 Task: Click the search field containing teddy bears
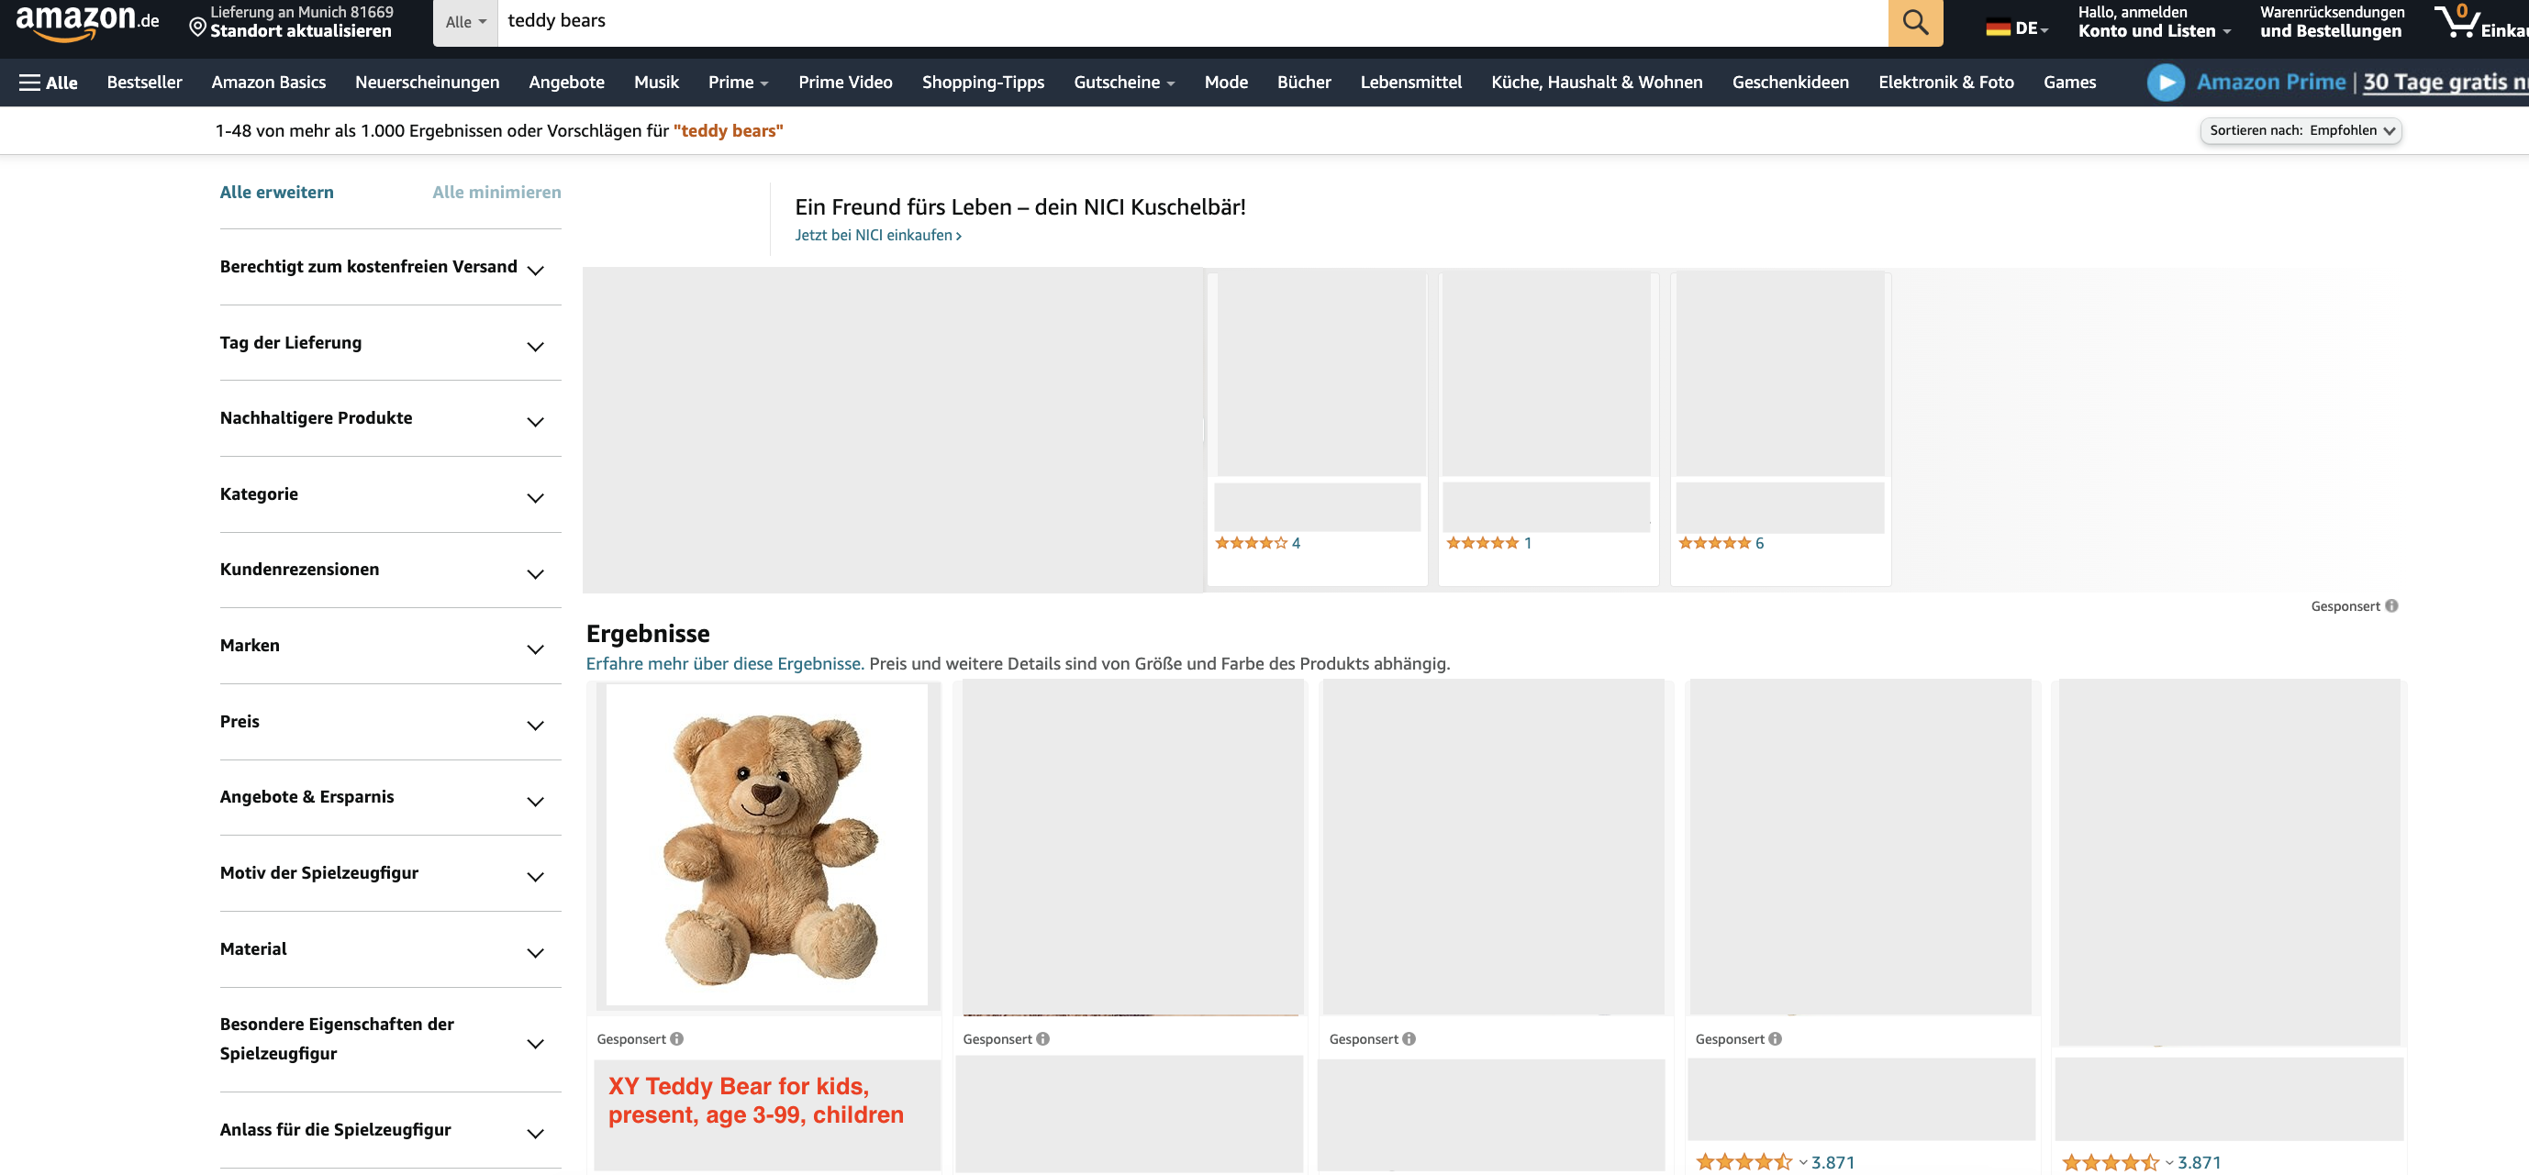coord(1192,22)
